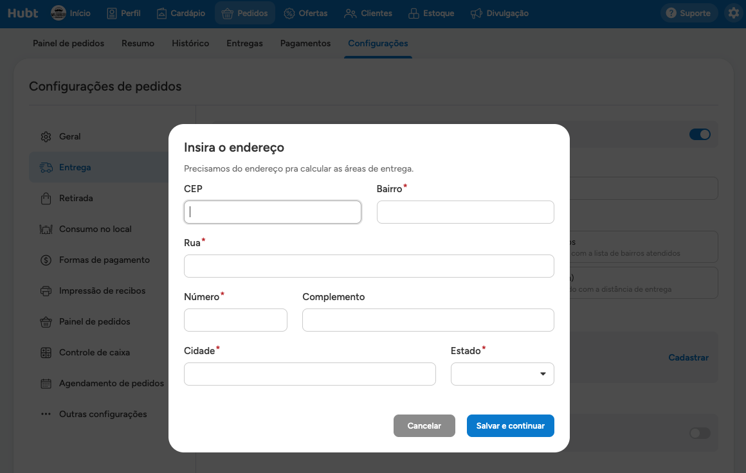
Task: Open the Perfil navigation item
Action: pyautogui.click(x=123, y=13)
